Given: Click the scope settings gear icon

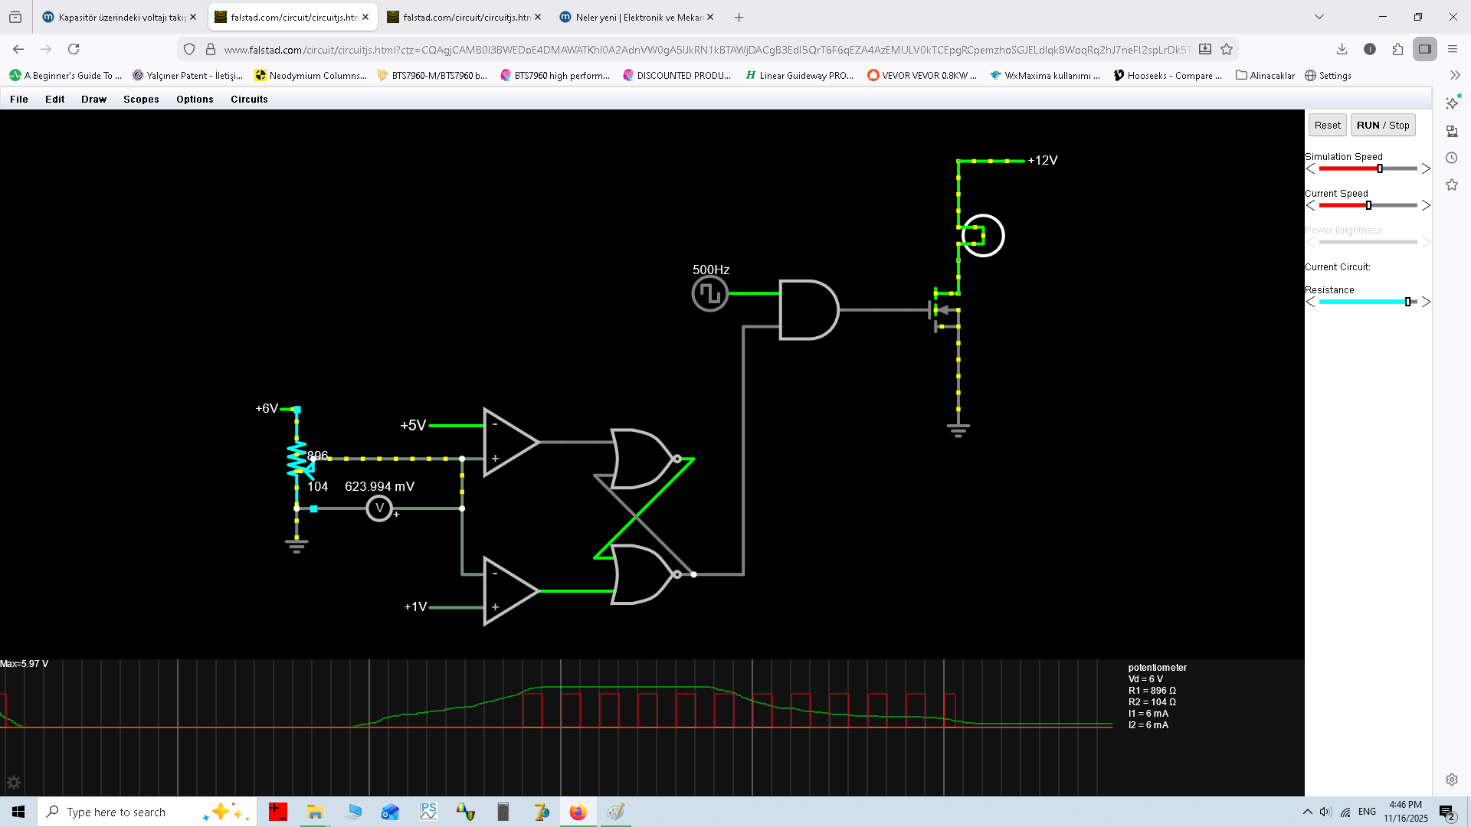Looking at the screenshot, I should (14, 783).
